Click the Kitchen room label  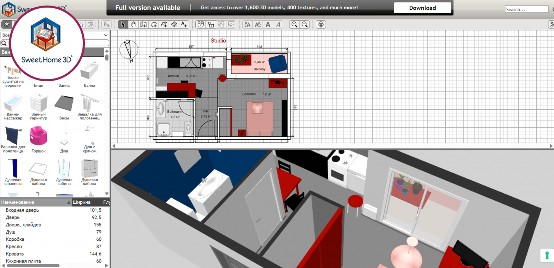click(x=173, y=76)
